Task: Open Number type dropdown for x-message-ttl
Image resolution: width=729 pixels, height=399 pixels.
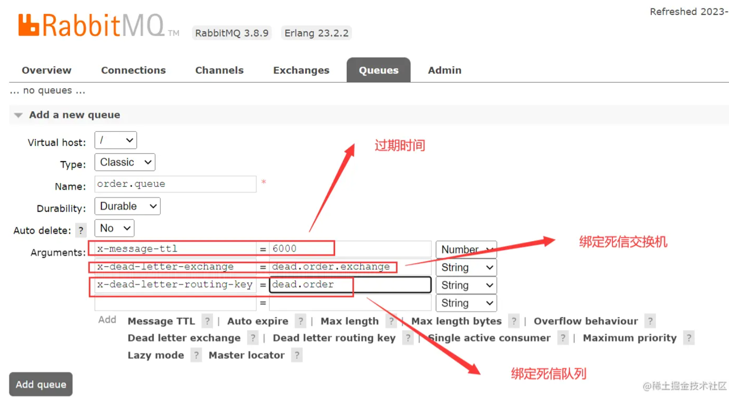Action: coord(466,250)
